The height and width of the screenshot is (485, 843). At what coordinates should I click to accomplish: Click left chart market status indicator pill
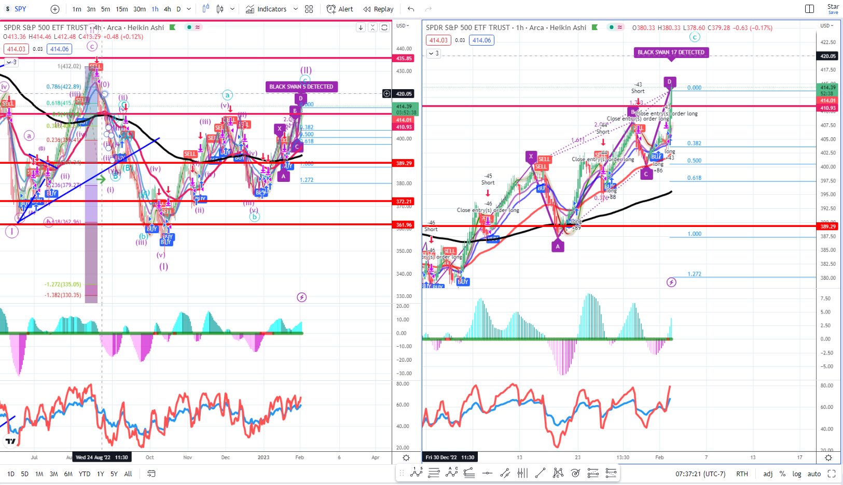tap(194, 27)
